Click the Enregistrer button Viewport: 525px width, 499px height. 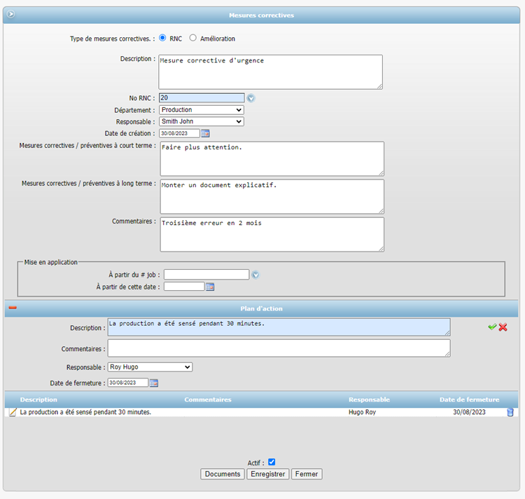pyautogui.click(x=268, y=474)
